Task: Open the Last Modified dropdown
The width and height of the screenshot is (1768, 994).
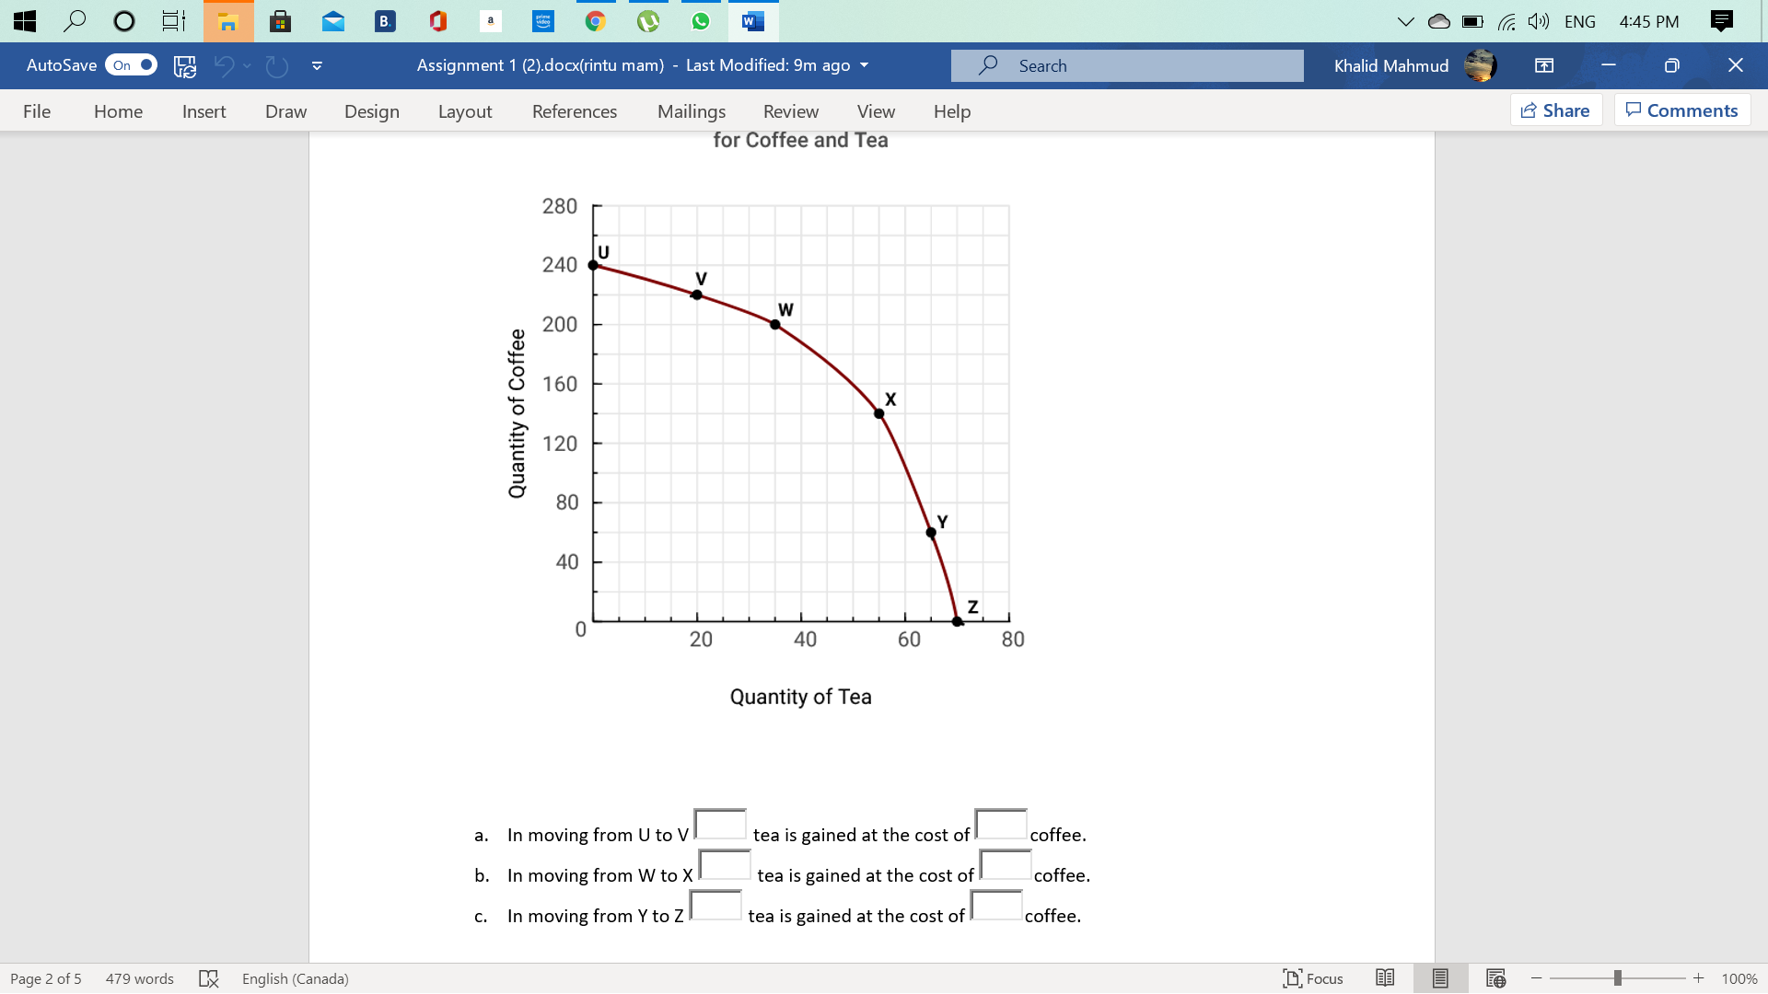Action: pyautogui.click(x=863, y=65)
